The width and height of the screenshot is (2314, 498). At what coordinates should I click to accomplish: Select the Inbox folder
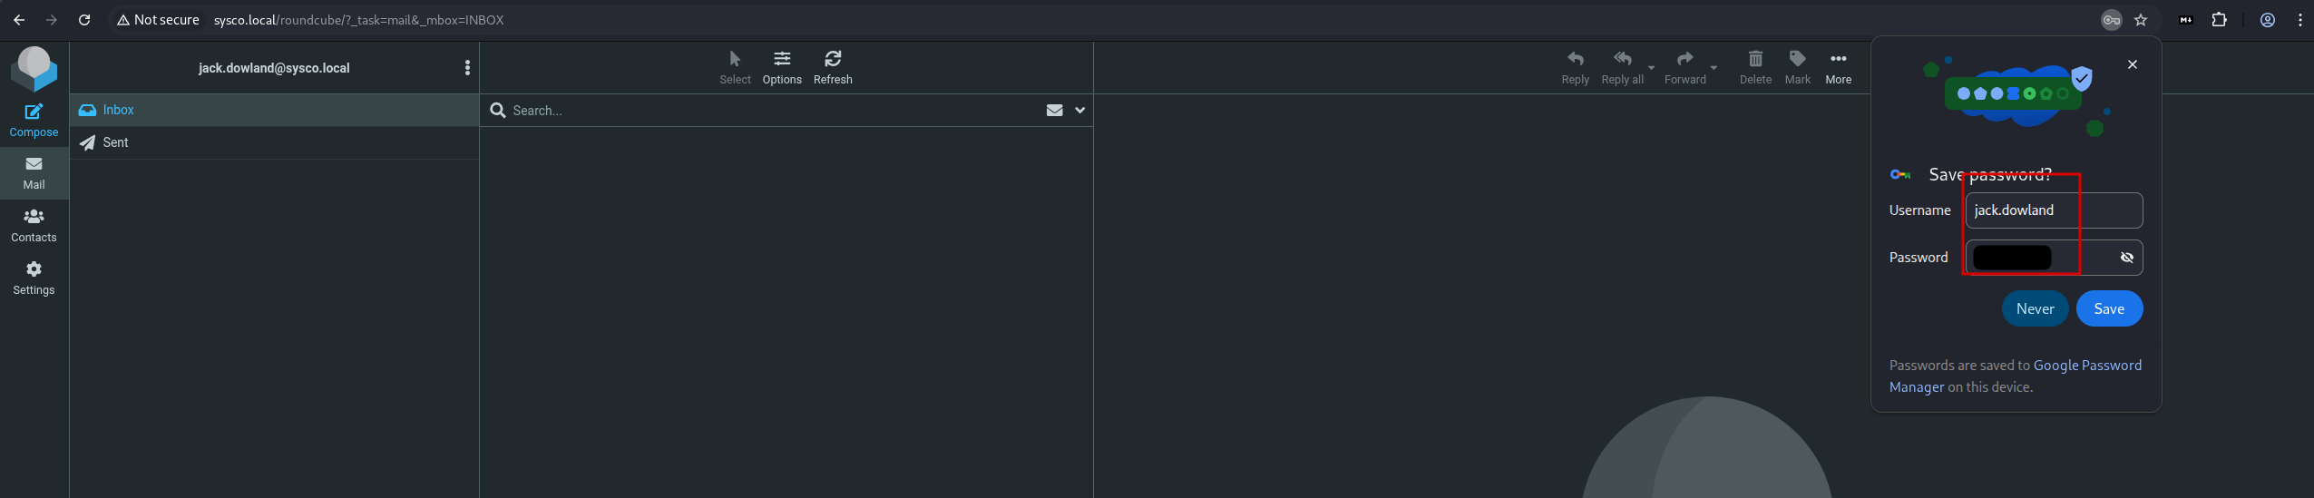274,110
